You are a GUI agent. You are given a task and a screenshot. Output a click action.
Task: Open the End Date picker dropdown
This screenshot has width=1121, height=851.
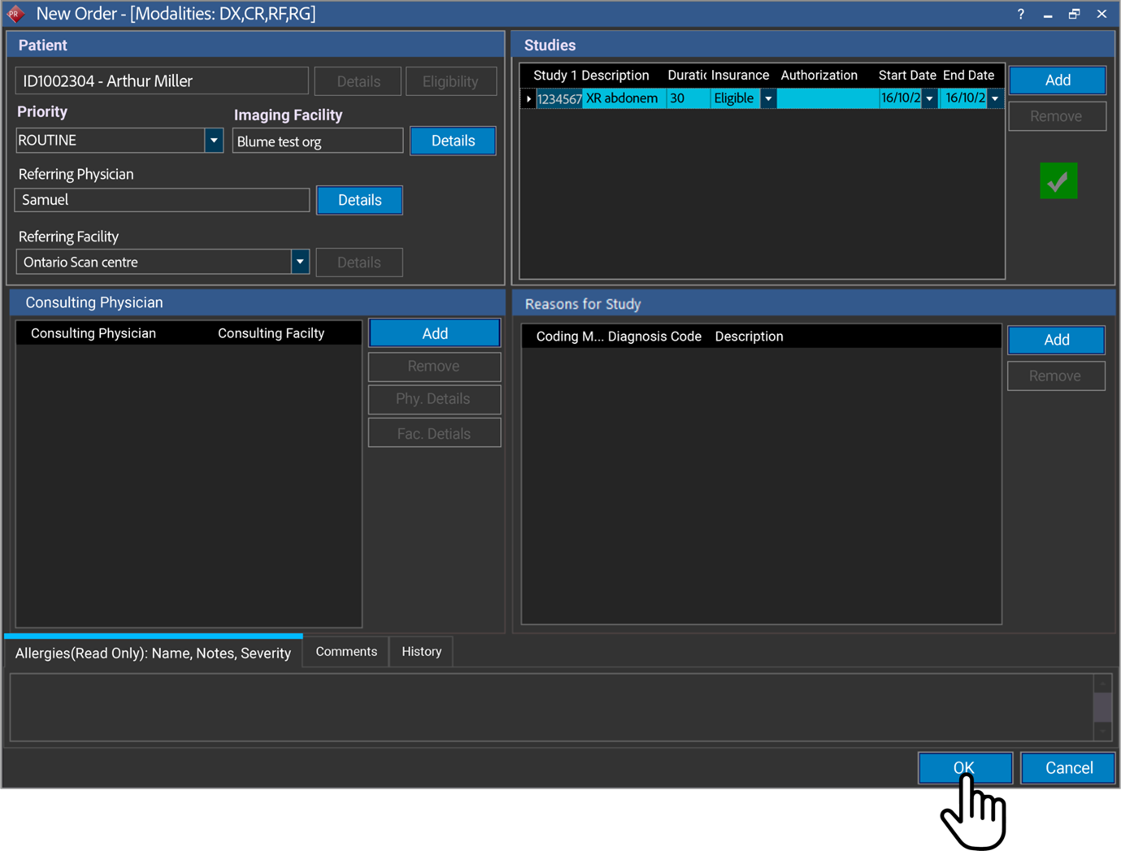(995, 99)
